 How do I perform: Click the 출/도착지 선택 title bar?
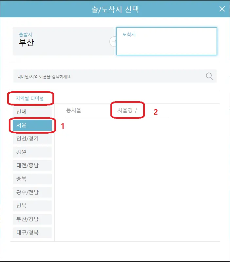pos(115,9)
